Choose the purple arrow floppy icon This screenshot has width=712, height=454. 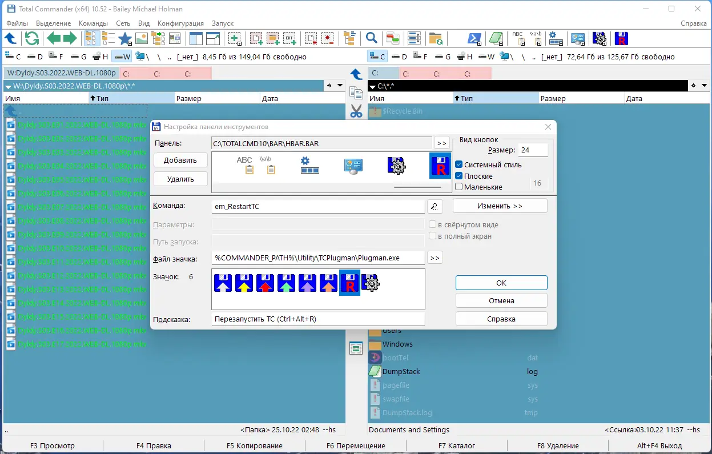point(308,283)
